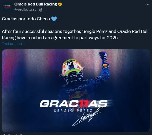Click the 'After four successful seasons' post text
Image resolution: width=152 pixels, height=135 pixels.
[x=75, y=34]
